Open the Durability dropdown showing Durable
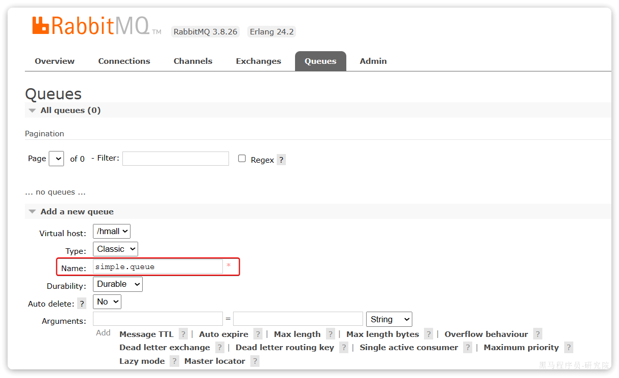 click(117, 284)
